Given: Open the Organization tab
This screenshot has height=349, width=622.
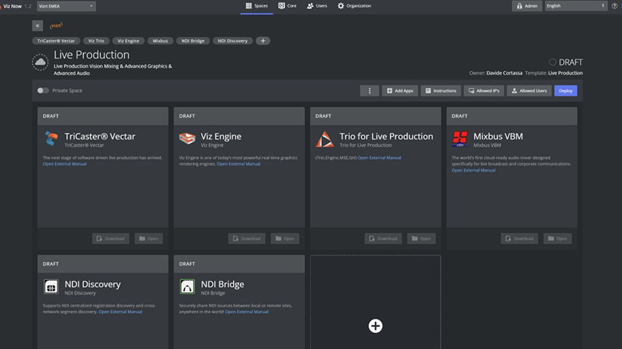Looking at the screenshot, I should tap(354, 6).
